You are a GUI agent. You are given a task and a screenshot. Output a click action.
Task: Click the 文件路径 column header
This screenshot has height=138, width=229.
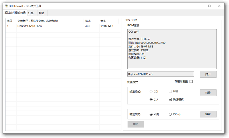tap(50, 21)
